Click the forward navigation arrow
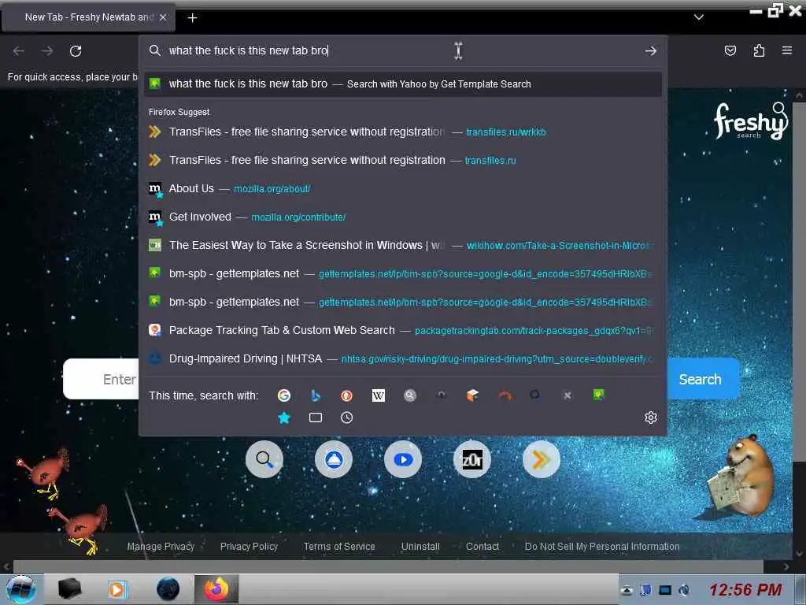The width and height of the screenshot is (806, 605). pyautogui.click(x=47, y=51)
